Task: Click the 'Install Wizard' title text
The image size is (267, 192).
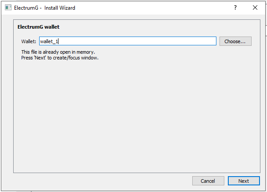Action: 60,8
